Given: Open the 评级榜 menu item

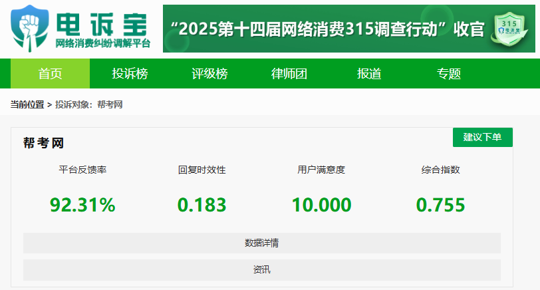Looking at the screenshot, I should [209, 73].
